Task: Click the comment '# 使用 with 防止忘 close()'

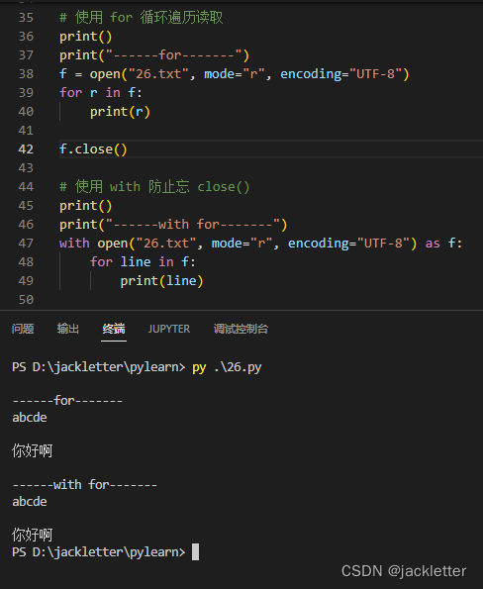Action: click(x=154, y=187)
